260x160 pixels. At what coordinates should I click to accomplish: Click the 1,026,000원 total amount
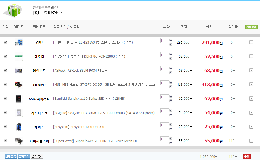coord(209,156)
